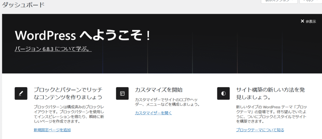Open the バージョン 6.8.3 について学ぶ link
This screenshot has height=139, width=322.
[x=53, y=49]
